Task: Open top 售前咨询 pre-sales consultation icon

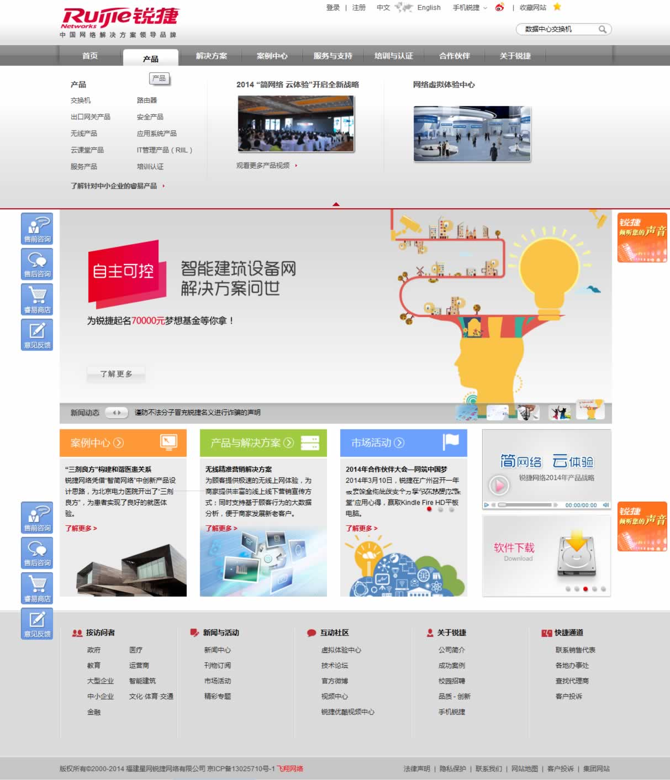Action: [x=37, y=228]
